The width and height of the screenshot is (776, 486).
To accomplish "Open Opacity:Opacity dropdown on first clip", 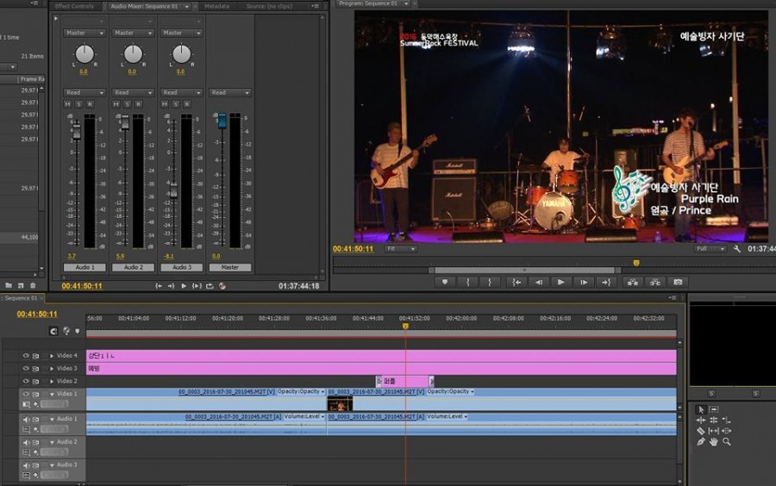I will 301,391.
